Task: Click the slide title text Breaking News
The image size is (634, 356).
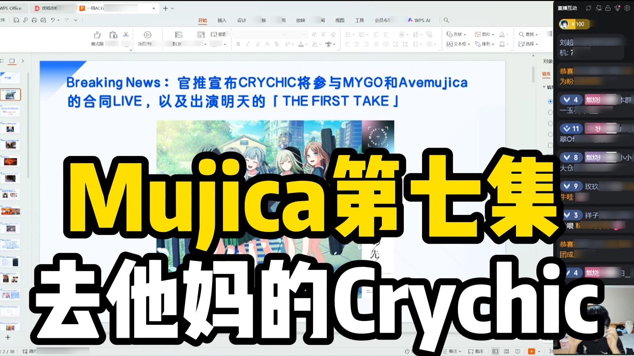Action: click(x=113, y=82)
